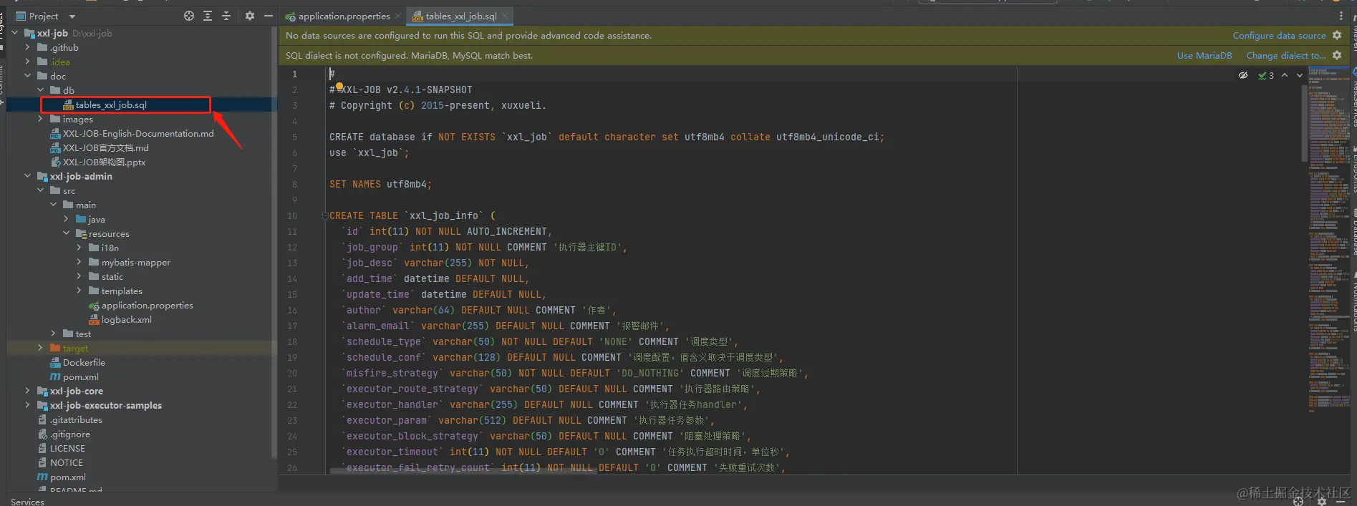Screen dimensions: 1357x506
Task: Click Maven icon of xxl-job-admin pom.xml
Action: pos(55,376)
